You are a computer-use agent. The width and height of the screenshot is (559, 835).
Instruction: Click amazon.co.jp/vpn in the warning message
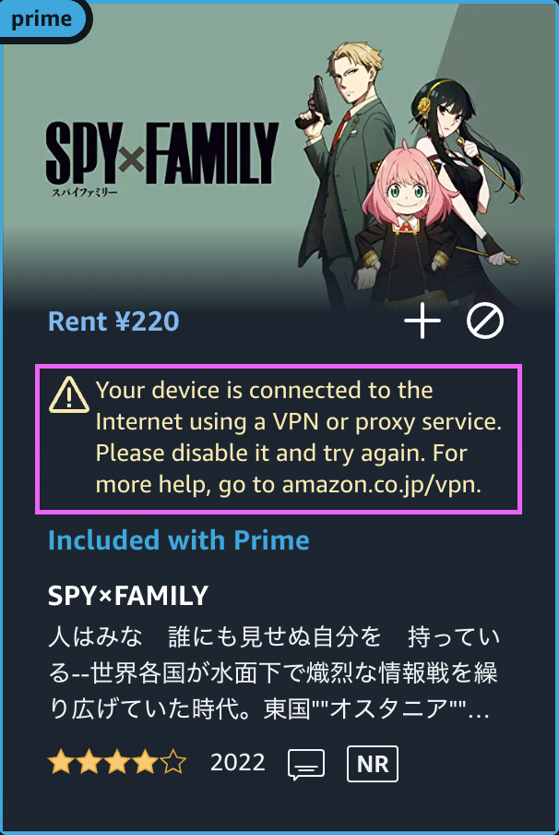tap(381, 485)
